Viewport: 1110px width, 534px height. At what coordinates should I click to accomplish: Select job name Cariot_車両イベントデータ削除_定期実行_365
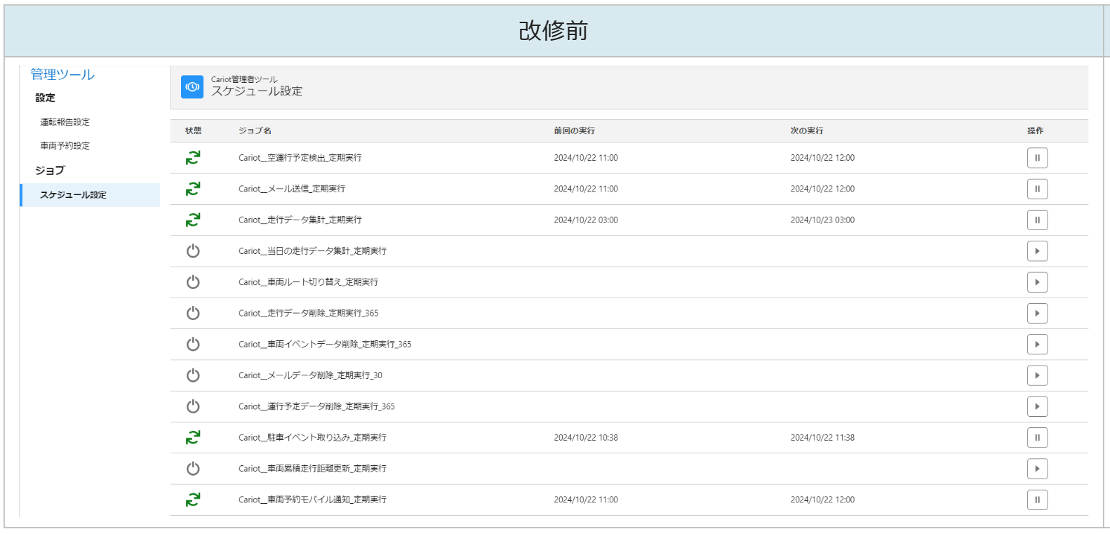click(325, 345)
